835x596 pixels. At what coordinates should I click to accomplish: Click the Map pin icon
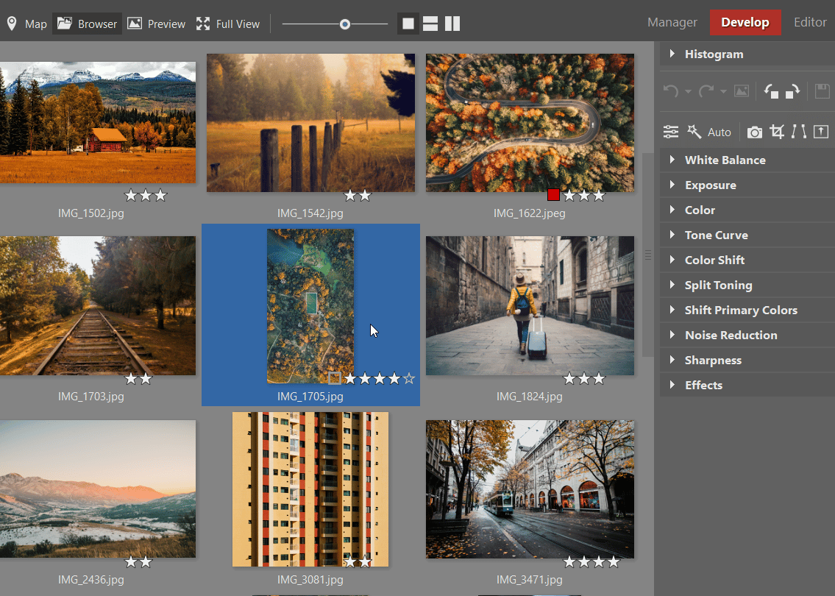point(11,23)
